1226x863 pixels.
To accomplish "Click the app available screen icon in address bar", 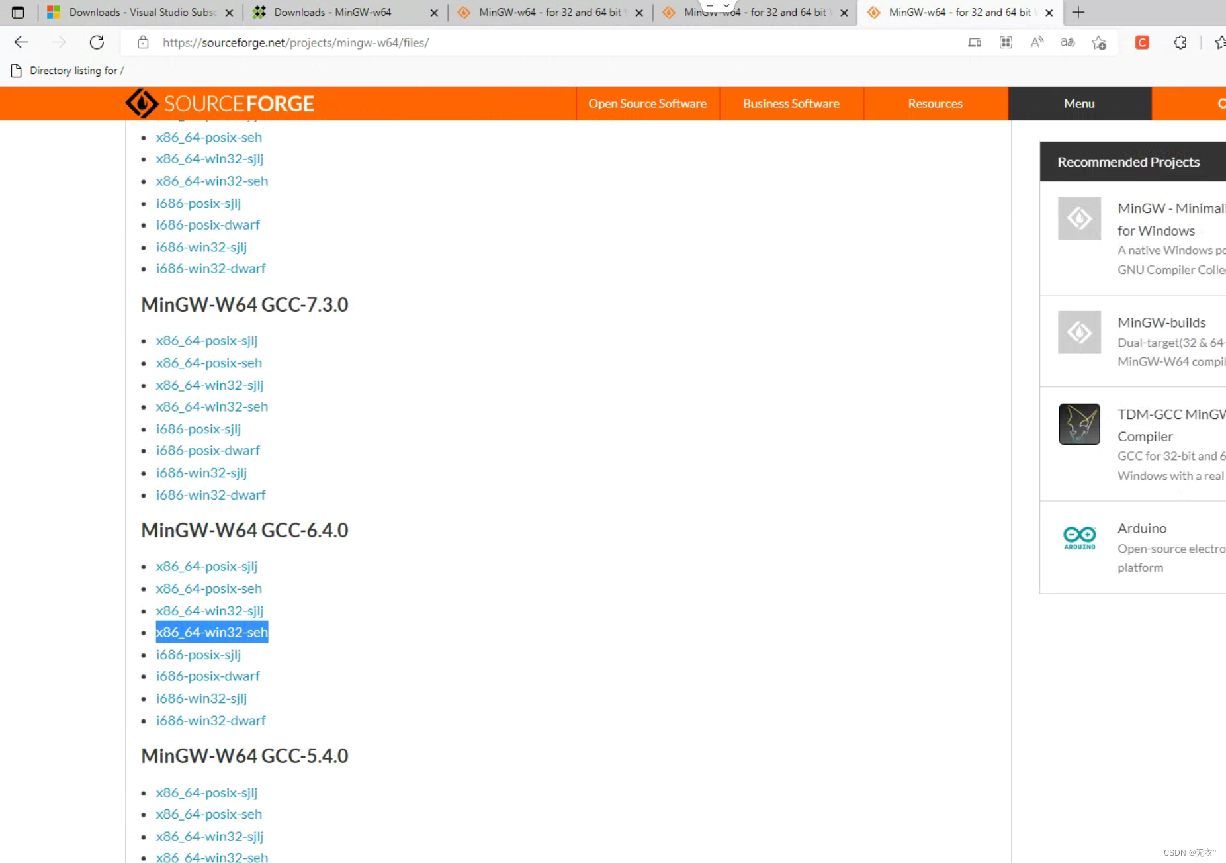I will click(x=975, y=42).
